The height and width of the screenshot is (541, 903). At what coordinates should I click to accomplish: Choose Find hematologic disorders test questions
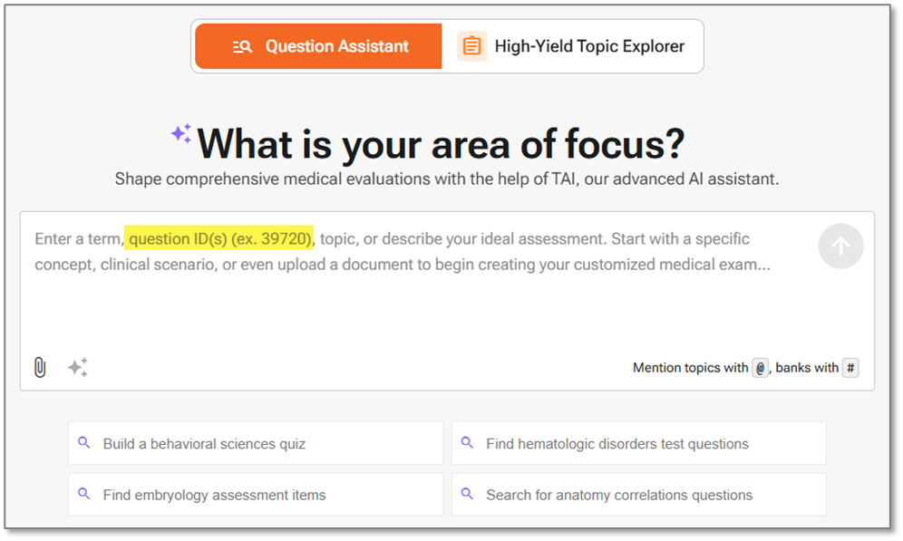[x=638, y=443]
